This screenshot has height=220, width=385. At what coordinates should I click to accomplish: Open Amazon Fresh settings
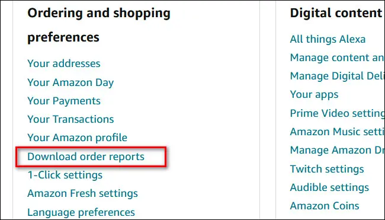point(82,193)
